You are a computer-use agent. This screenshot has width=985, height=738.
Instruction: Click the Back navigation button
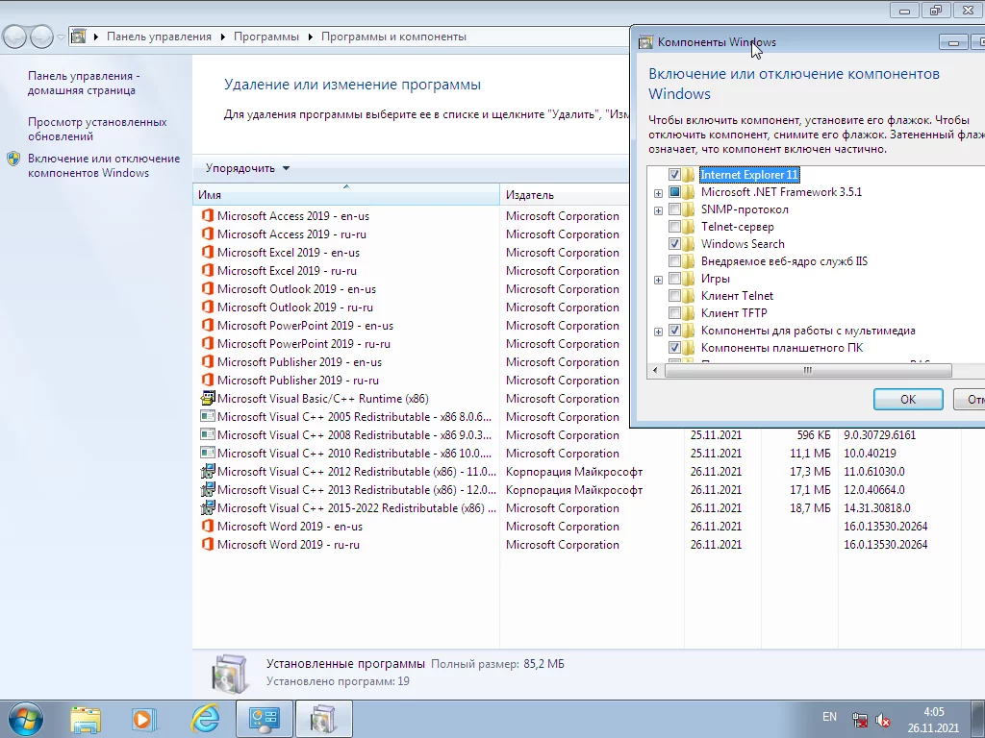tap(15, 37)
